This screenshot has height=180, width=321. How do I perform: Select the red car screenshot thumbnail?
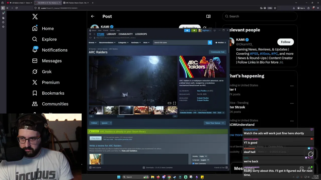coord(141,110)
